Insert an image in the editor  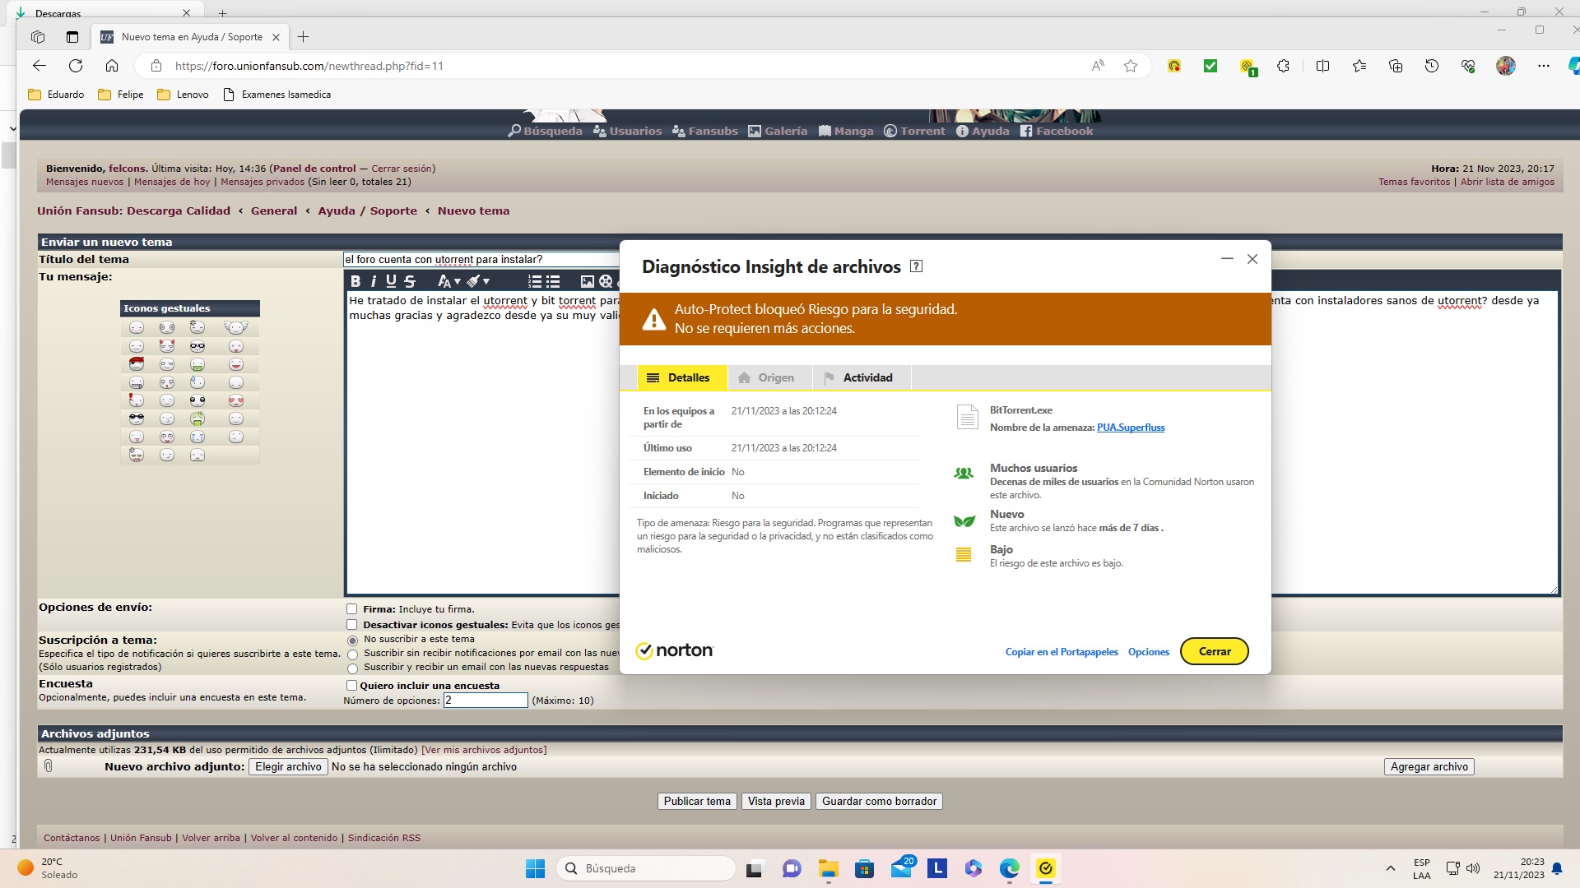click(x=588, y=281)
